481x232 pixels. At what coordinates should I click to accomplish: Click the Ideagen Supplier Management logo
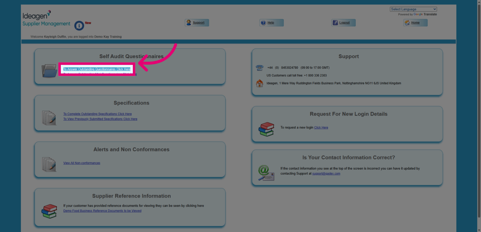[46, 18]
